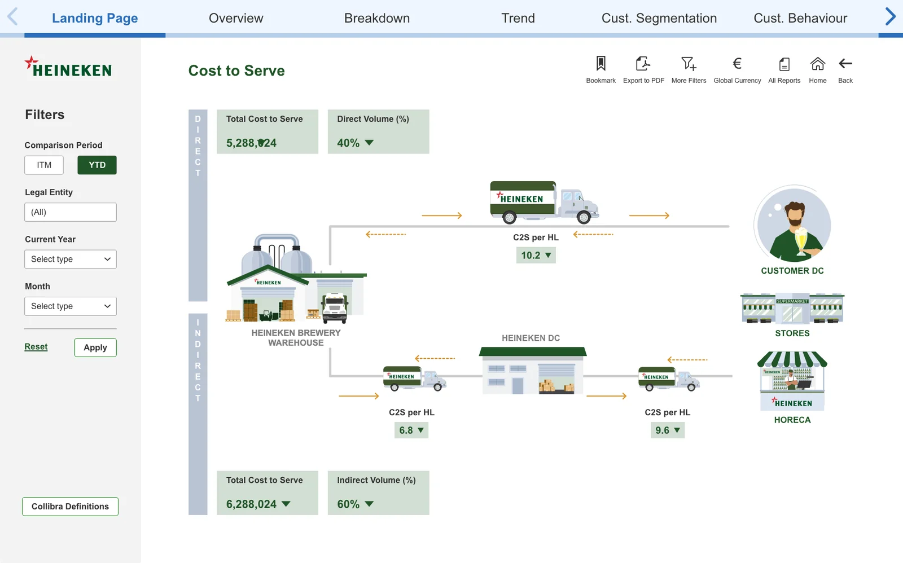This screenshot has width=903, height=563.
Task: Open the Month dropdown
Action: (71, 306)
